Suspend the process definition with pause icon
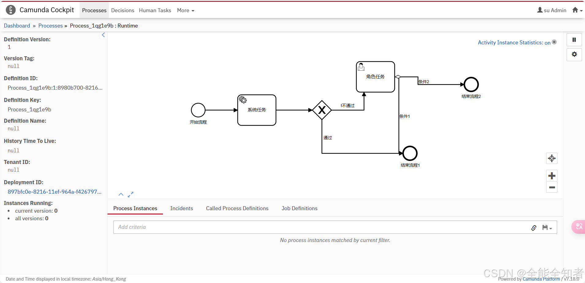This screenshot has height=283, width=585. (x=574, y=40)
